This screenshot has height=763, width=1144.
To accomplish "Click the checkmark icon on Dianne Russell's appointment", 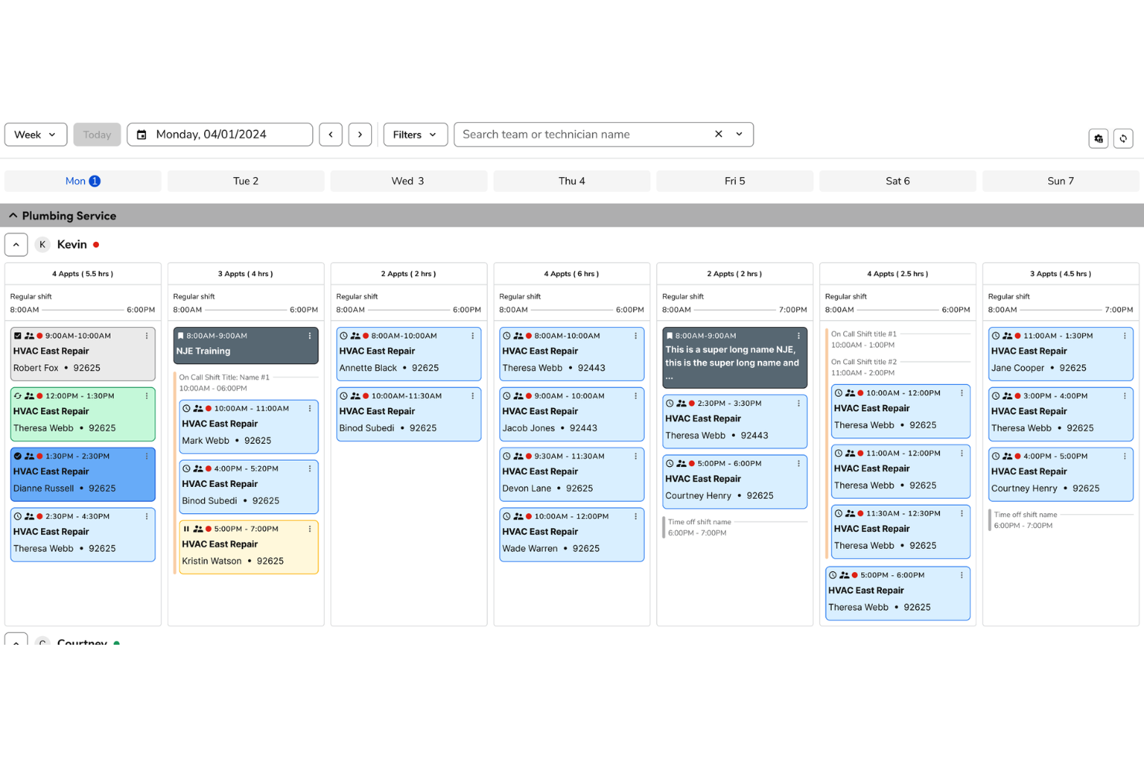I will pyautogui.click(x=18, y=456).
